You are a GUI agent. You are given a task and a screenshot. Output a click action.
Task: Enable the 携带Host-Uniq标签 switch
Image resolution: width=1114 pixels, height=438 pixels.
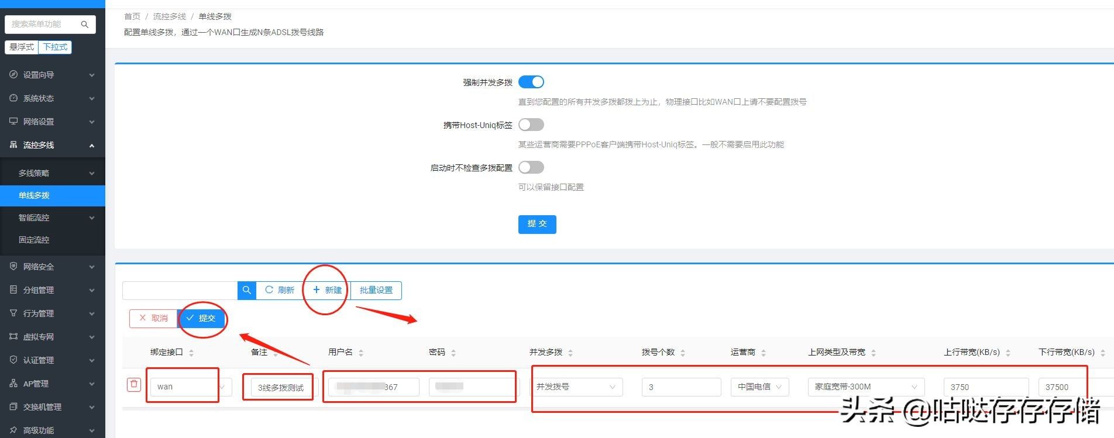click(x=531, y=125)
